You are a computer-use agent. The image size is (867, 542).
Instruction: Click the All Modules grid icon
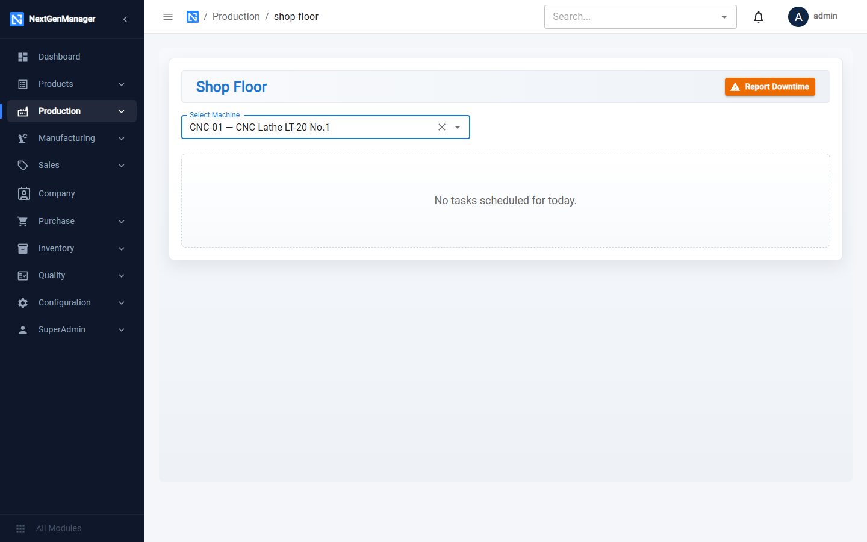pos(20,528)
